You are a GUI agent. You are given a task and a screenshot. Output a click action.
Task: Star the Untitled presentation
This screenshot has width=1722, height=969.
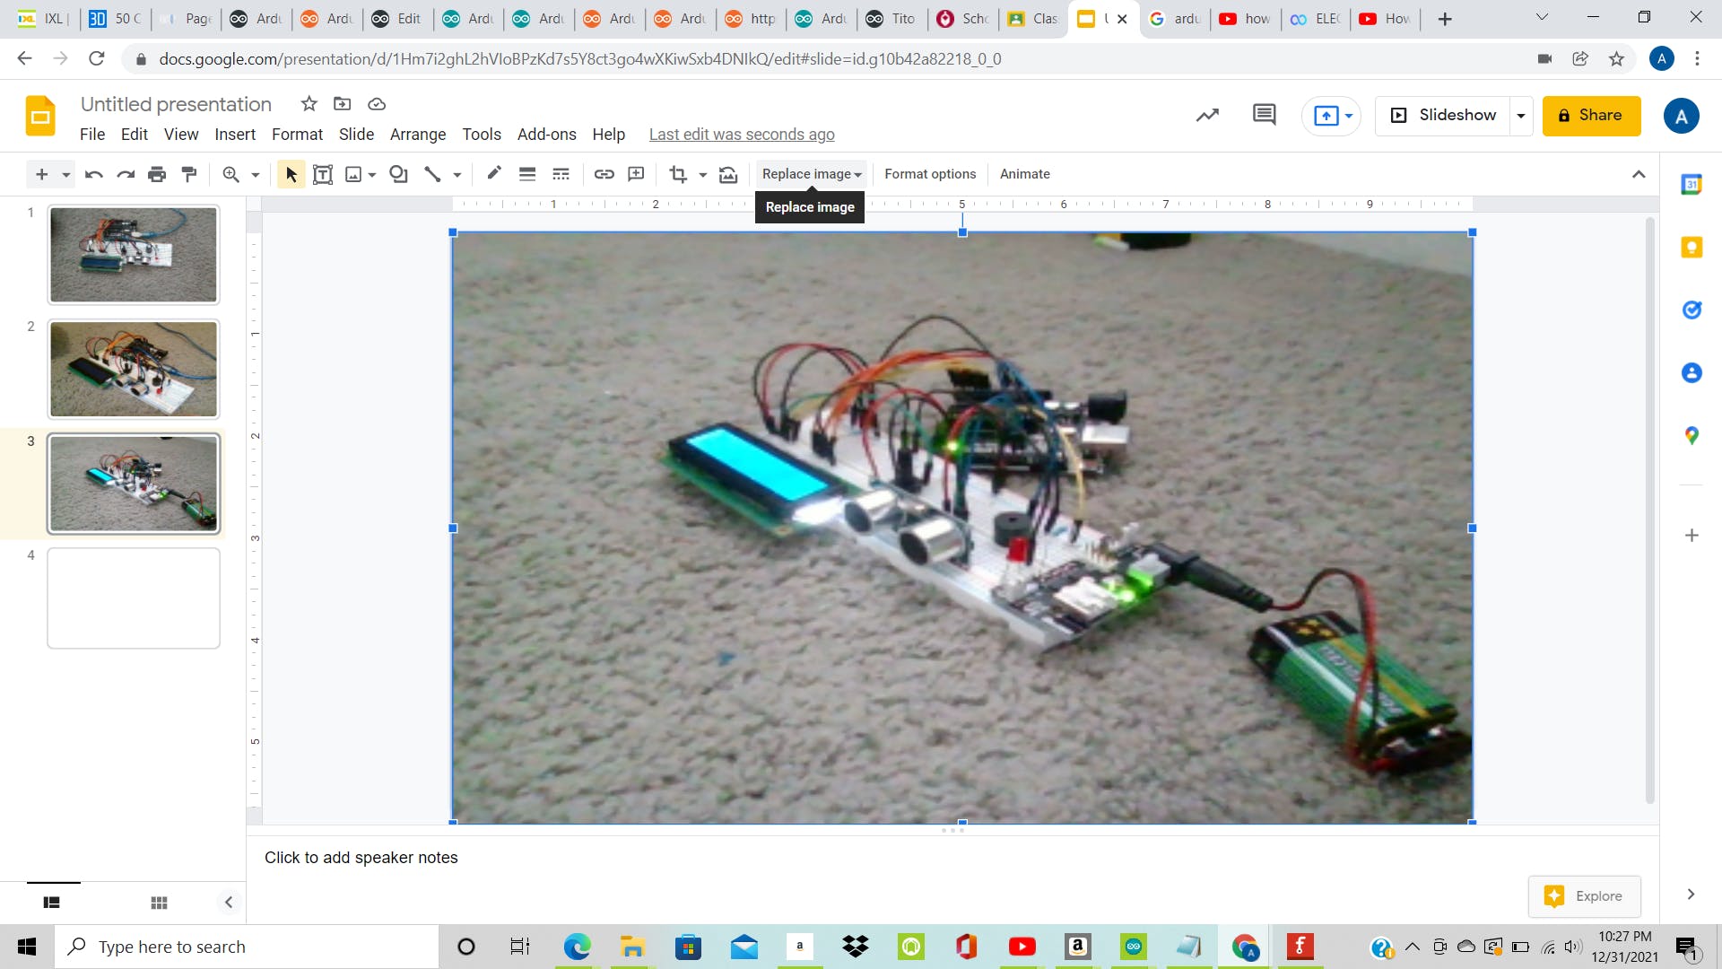coord(309,104)
